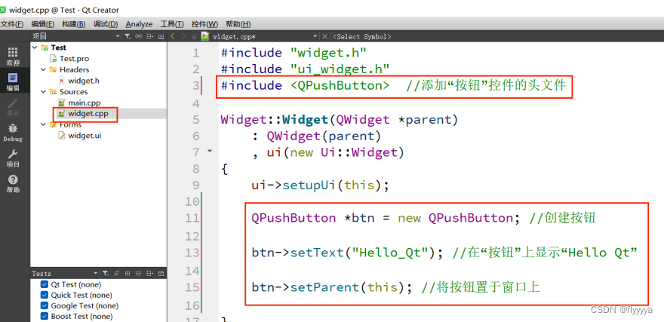664x322 pixels.
Task: Collapse all items in Tests panel
Action: coord(139,273)
